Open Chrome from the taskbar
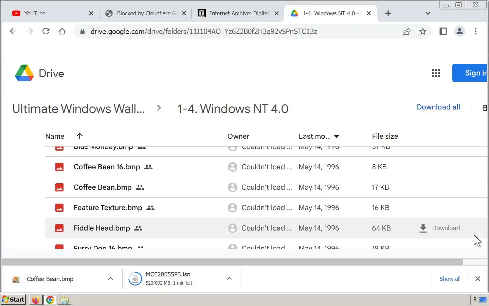Image resolution: width=489 pixels, height=306 pixels. click(50, 300)
